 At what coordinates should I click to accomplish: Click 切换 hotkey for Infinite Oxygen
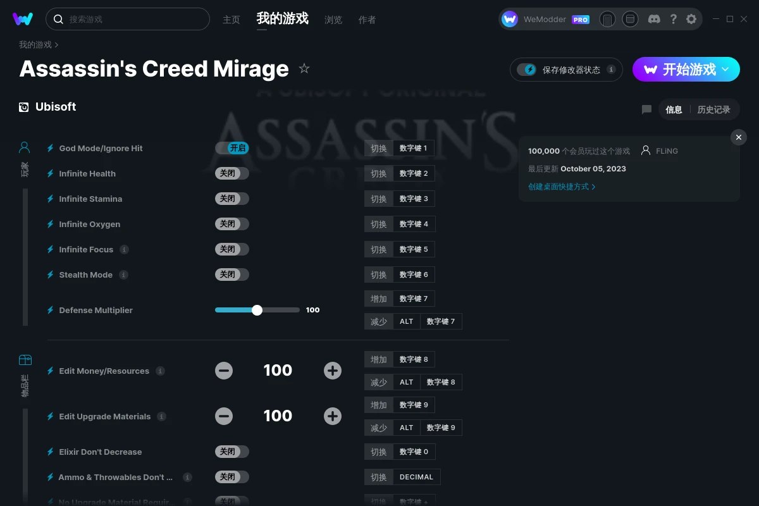click(379, 224)
